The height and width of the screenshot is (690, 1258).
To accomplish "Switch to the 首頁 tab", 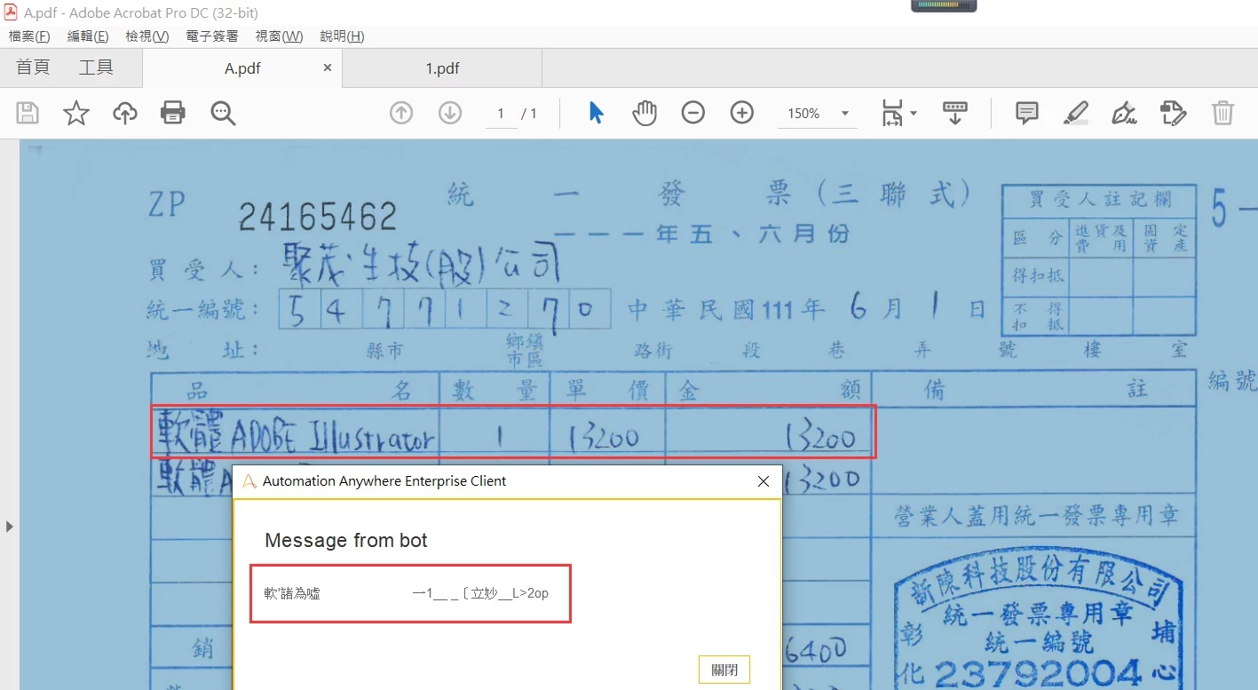I will click(33, 67).
